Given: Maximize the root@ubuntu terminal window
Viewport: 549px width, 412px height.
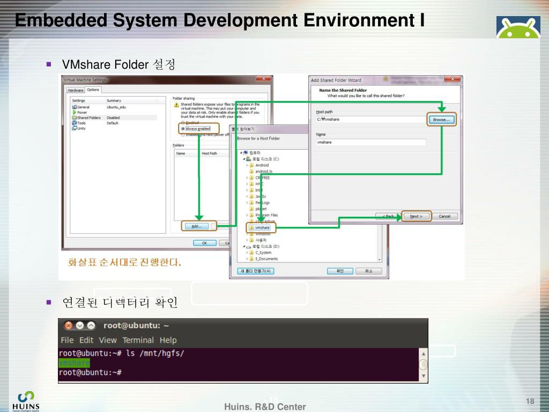Looking at the screenshot, I should click(x=91, y=326).
